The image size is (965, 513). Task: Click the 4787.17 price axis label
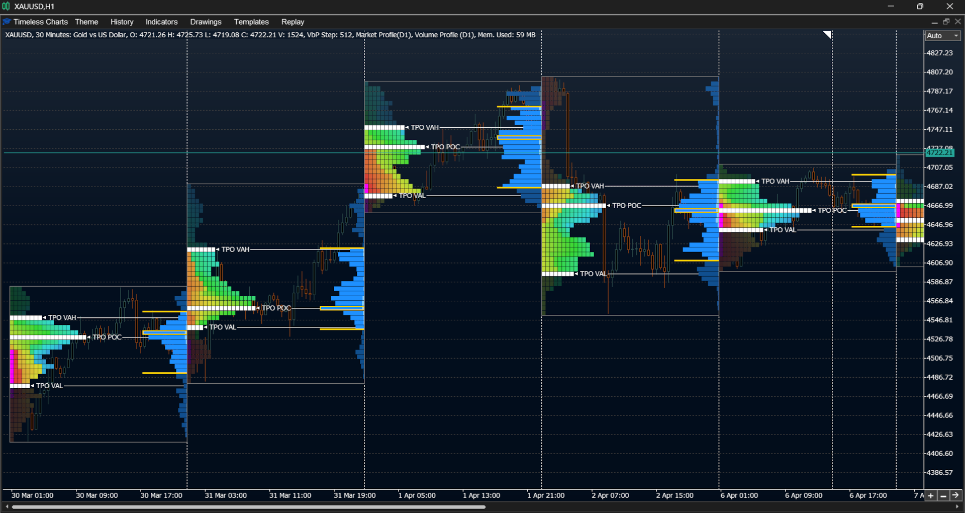[x=940, y=92]
